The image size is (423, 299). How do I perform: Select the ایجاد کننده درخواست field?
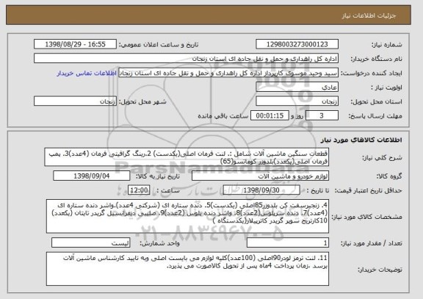228,73
